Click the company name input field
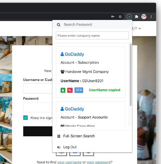The image size is (161, 164). (x=92, y=36)
